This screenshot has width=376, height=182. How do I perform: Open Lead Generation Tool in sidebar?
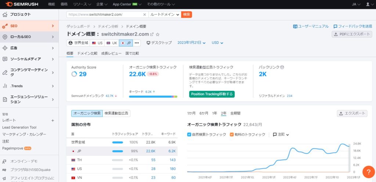19,128
